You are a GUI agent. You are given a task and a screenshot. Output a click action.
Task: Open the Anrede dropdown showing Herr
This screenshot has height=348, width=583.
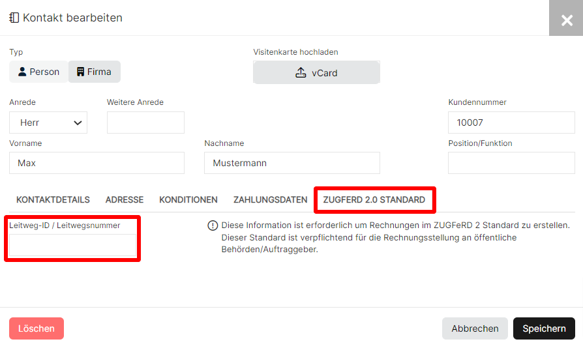coord(48,123)
